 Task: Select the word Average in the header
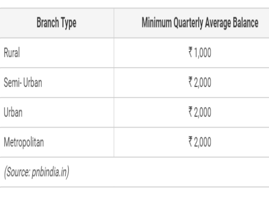[x=218, y=23]
